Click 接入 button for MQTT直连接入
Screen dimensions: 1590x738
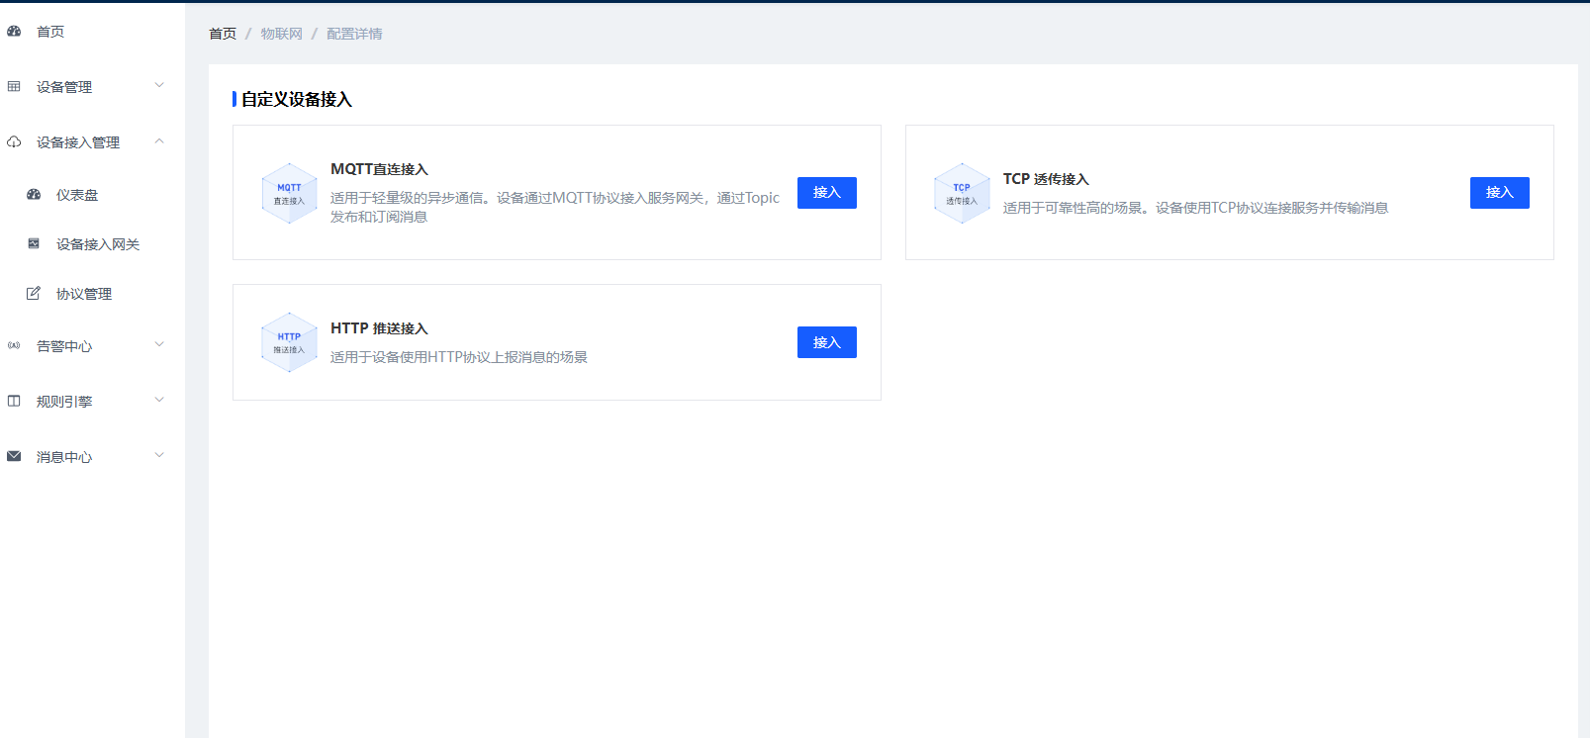tap(827, 193)
